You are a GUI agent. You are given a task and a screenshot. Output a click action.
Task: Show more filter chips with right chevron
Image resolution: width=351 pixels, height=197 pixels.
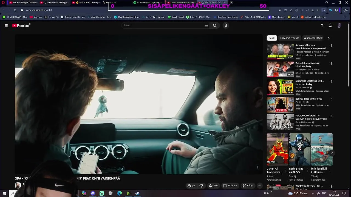(329, 38)
